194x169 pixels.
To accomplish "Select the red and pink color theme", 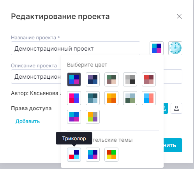I will (x=149, y=79).
